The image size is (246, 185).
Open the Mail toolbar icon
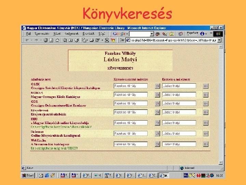pyautogui.click(x=84, y=40)
